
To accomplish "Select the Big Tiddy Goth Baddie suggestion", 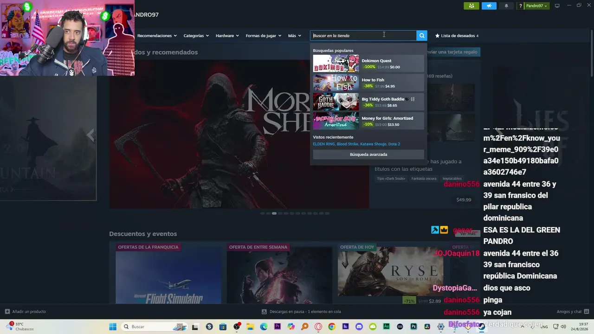I will 368,102.
